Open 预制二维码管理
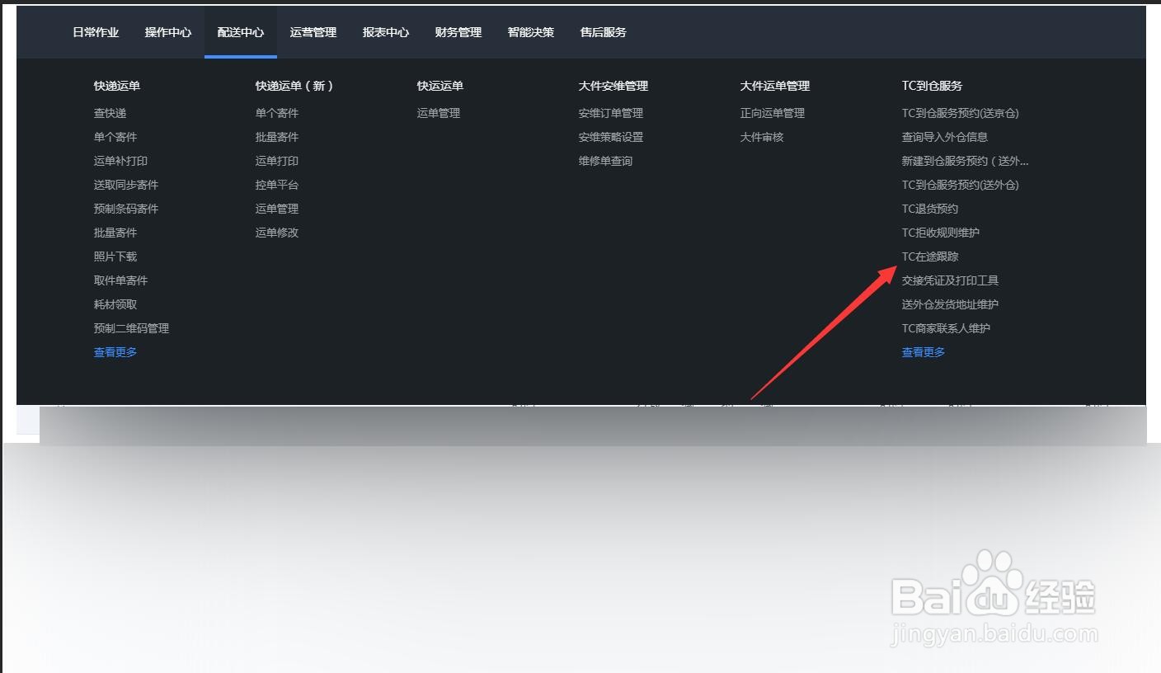The image size is (1161, 673). 131,328
